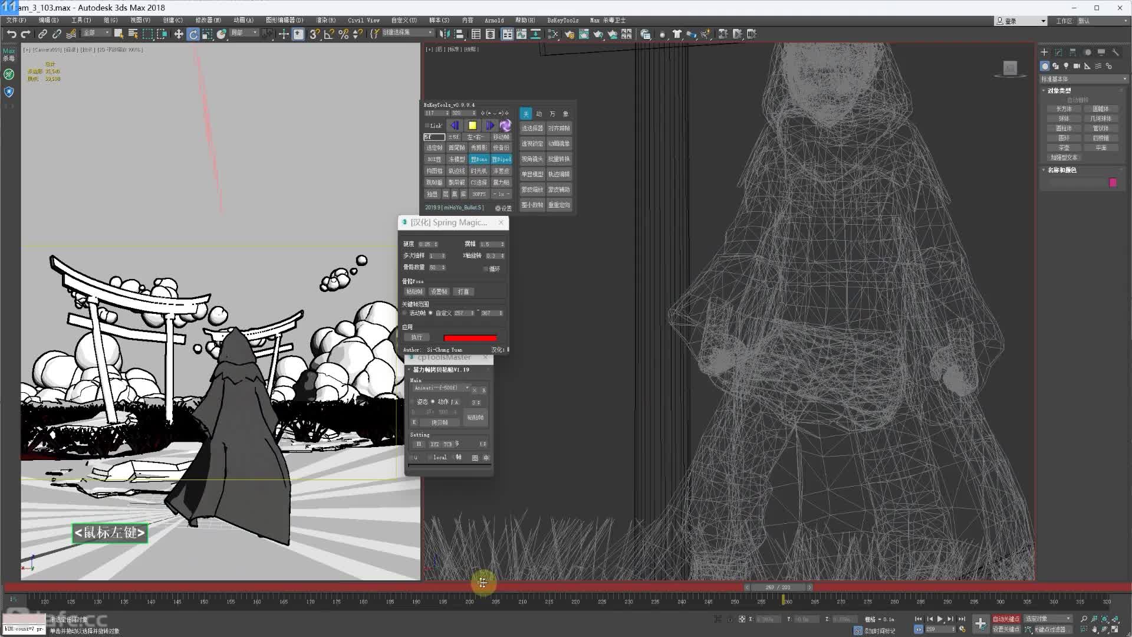Toggle the Angle Snap icon

pos(329,34)
